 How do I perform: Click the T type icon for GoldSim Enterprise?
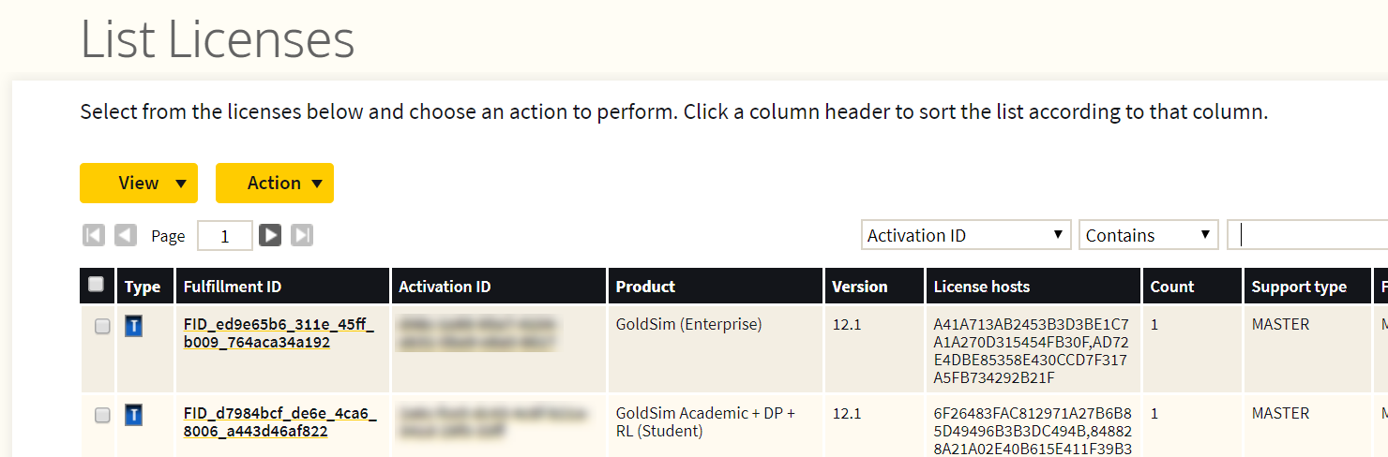(x=134, y=326)
